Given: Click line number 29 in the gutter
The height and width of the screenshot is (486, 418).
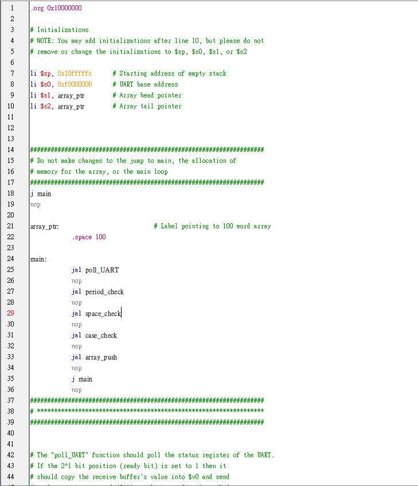Looking at the screenshot, I should tap(10, 313).
